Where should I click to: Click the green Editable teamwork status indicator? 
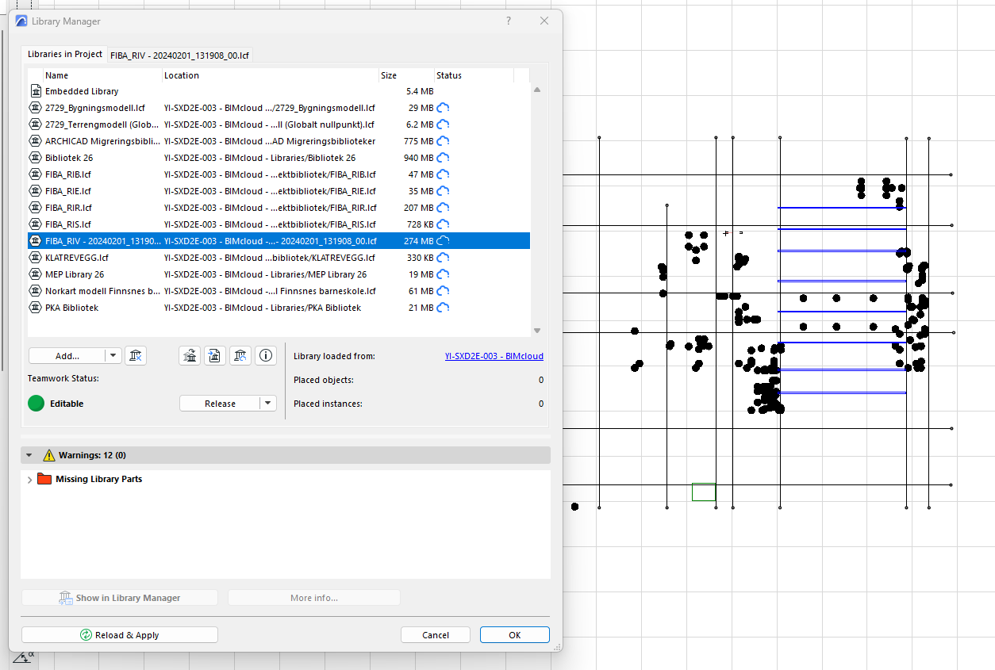pos(36,404)
